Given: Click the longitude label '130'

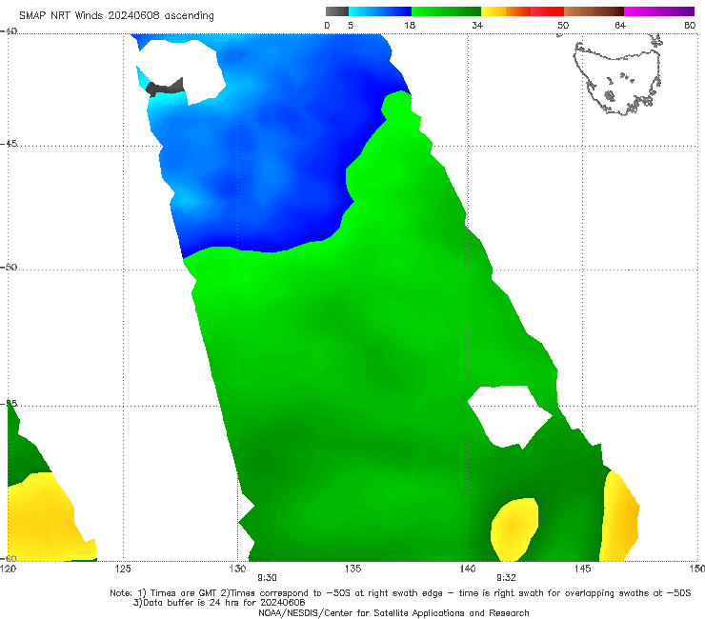Looking at the screenshot, I should (237, 569).
